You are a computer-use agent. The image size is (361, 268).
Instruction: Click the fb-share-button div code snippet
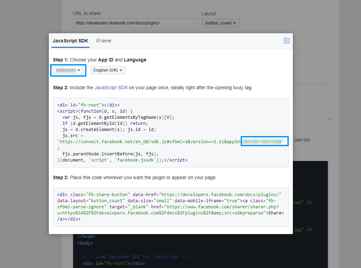[x=171, y=207]
